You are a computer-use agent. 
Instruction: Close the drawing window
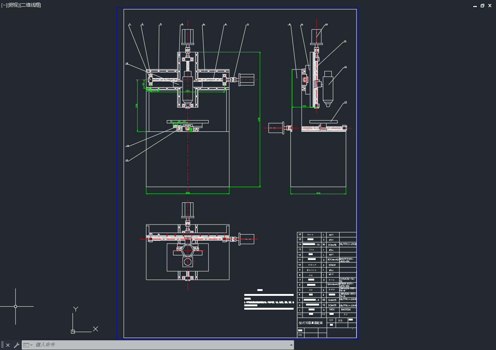point(490,6)
